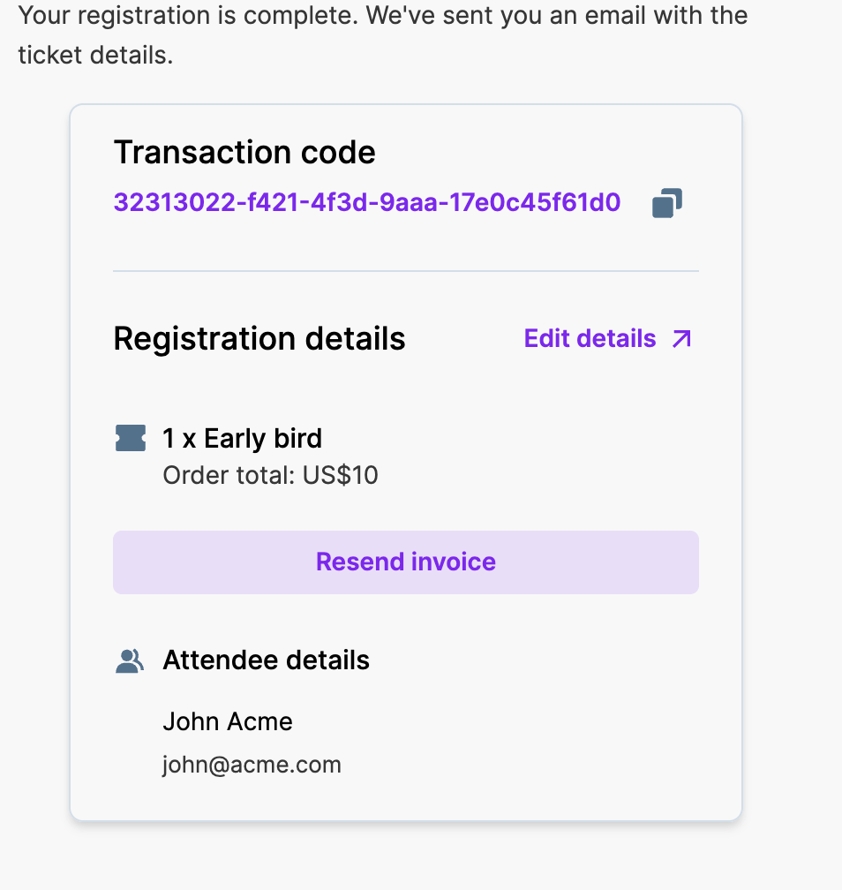Image resolution: width=842 pixels, height=890 pixels.
Task: Click the attendee name John Acme
Action: click(228, 721)
